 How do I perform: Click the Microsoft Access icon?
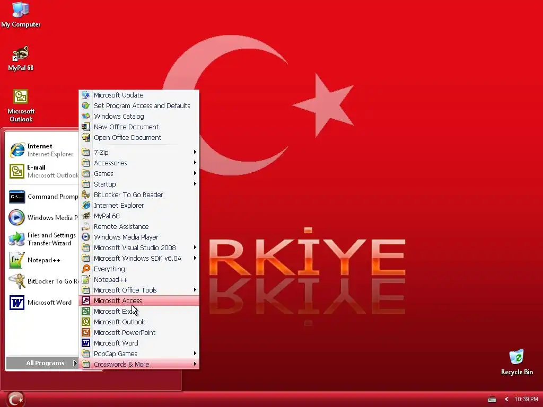pyautogui.click(x=86, y=300)
